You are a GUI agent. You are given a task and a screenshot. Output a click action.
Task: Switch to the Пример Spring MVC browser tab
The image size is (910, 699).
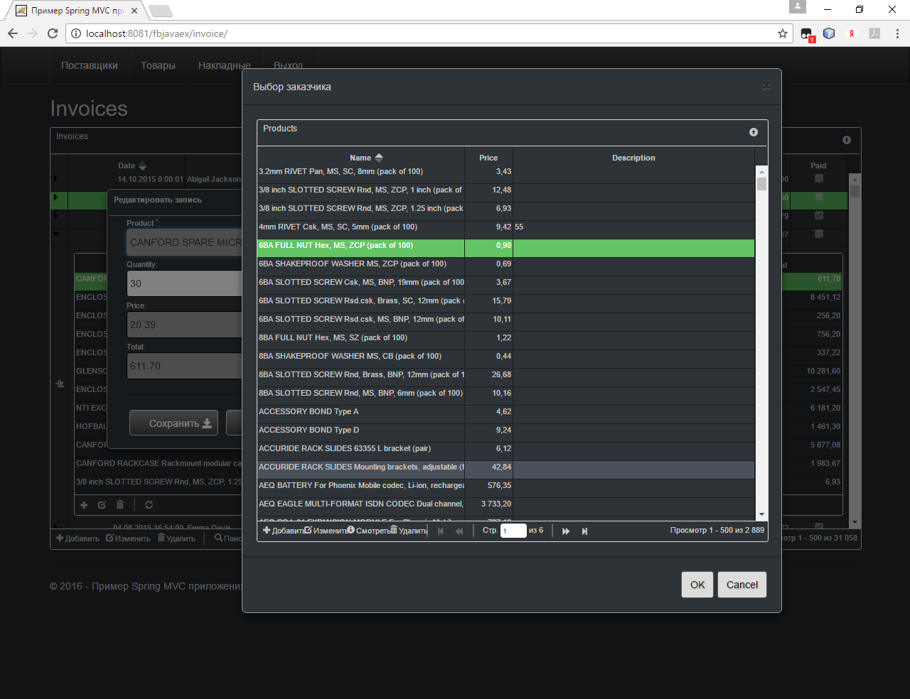click(x=77, y=11)
